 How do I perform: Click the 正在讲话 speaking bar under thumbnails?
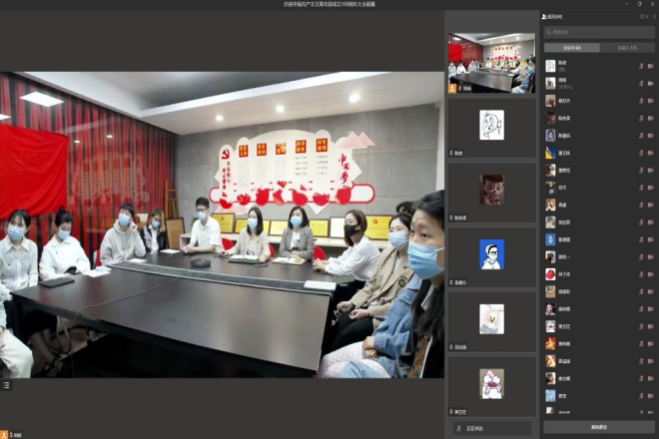491,428
